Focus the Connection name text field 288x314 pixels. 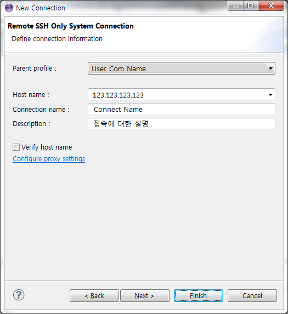pyautogui.click(x=182, y=110)
